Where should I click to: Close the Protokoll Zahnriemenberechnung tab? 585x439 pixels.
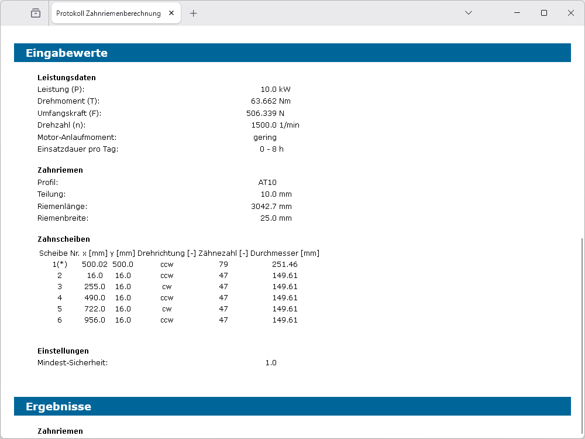point(170,13)
